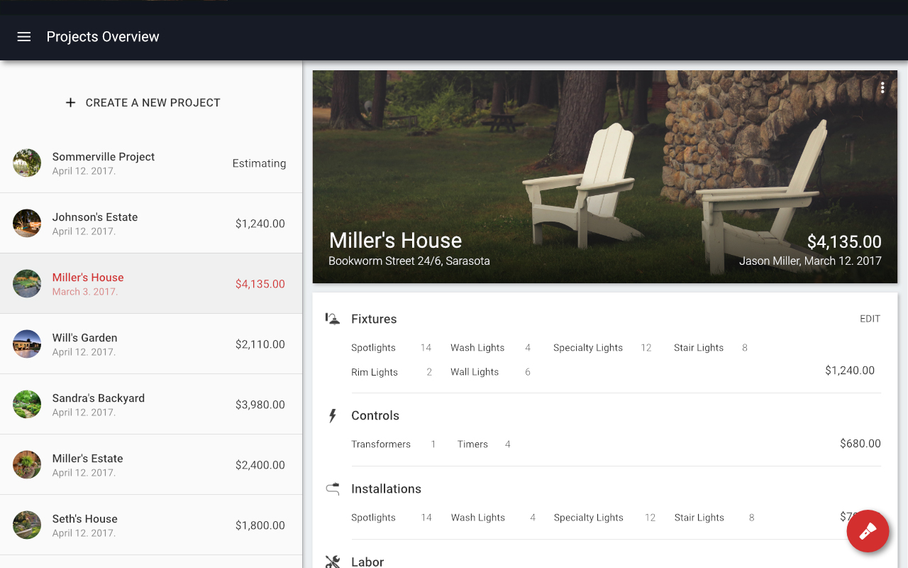Open the three-dot menu on Miller's House card
908x568 pixels.
click(882, 87)
